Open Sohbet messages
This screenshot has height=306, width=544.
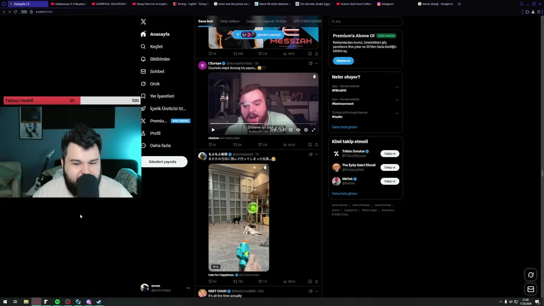[x=152, y=71]
